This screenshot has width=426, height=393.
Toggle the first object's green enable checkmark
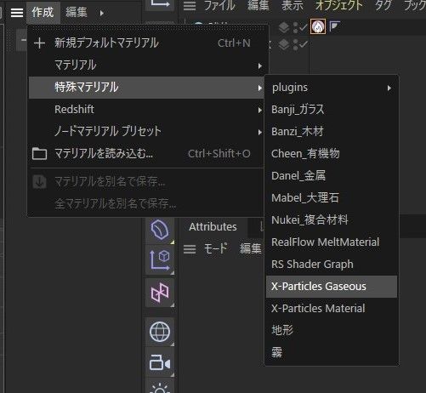tap(304, 28)
